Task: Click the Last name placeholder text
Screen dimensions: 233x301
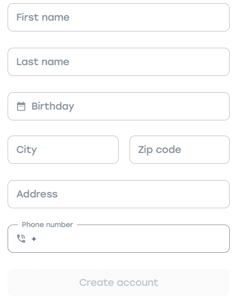Action: (43, 62)
